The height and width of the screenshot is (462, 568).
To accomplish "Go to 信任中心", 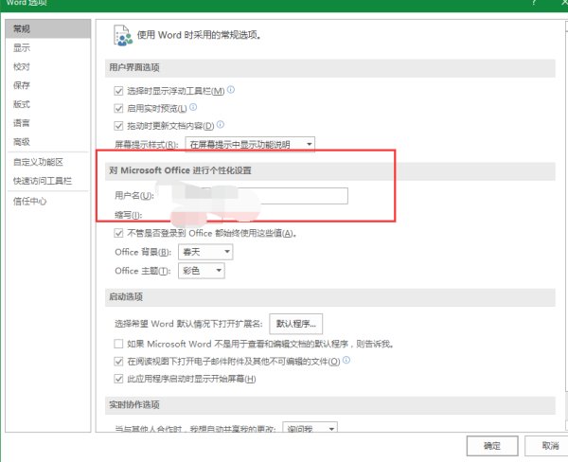I will point(48,201).
